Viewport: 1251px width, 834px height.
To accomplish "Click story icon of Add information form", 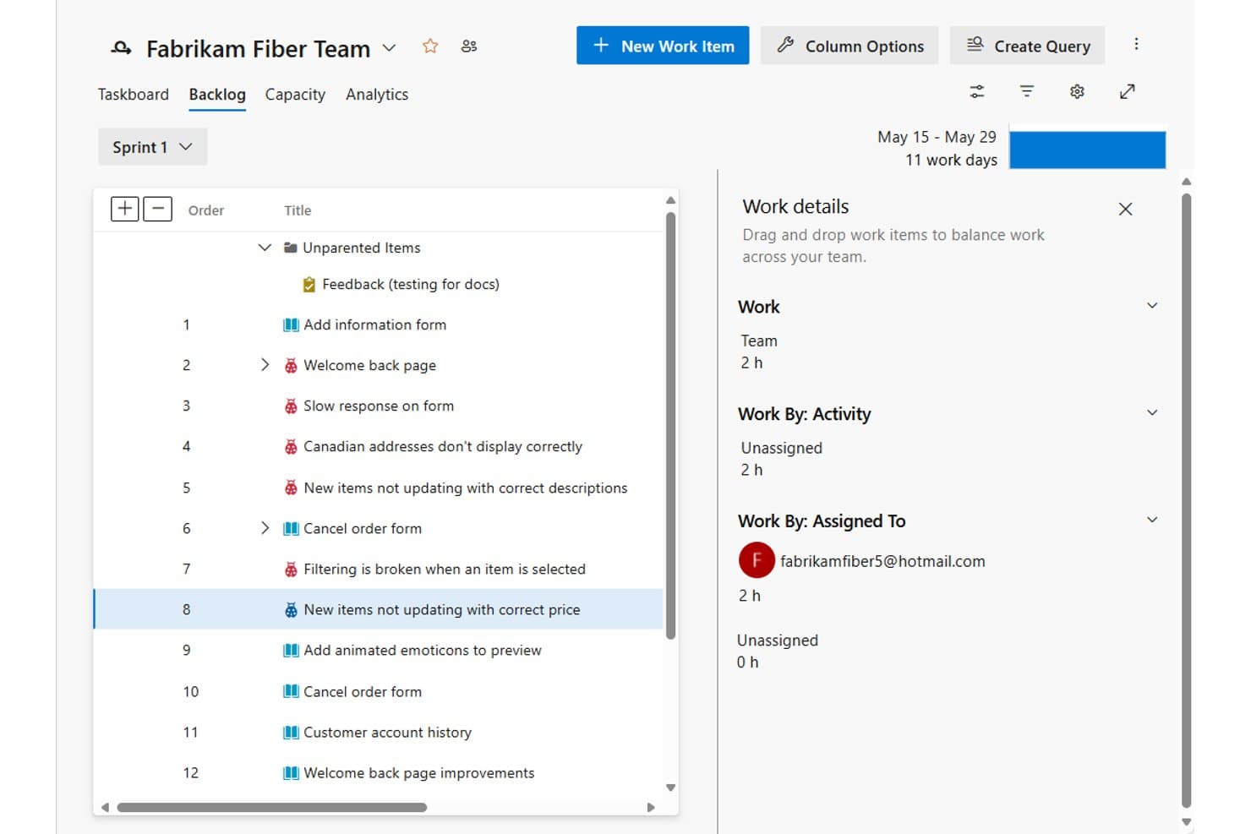I will click(291, 325).
